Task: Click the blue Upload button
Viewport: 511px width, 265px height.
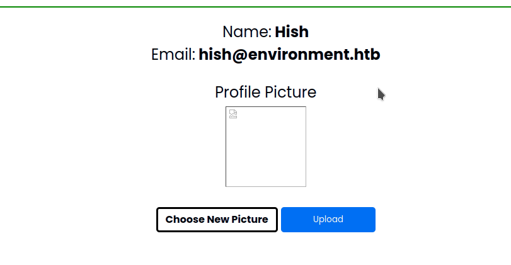Action: coord(328,220)
